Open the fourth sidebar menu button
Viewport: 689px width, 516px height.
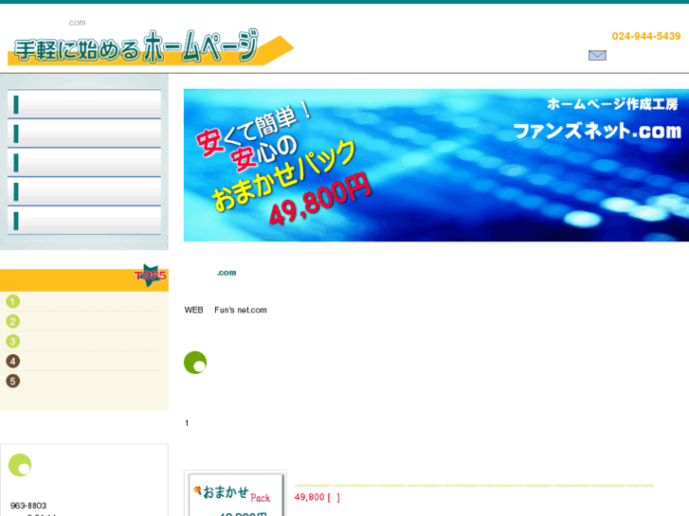[x=84, y=191]
